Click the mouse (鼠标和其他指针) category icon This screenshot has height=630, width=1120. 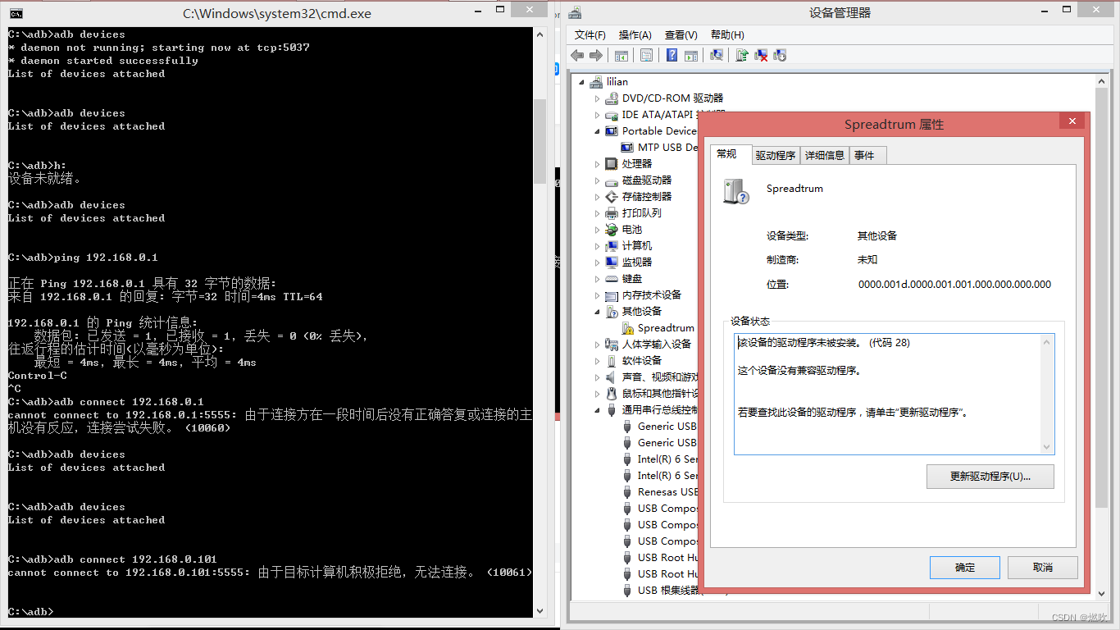point(612,394)
